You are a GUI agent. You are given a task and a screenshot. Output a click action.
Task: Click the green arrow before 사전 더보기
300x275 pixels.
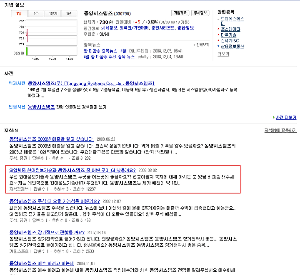pos(273,117)
